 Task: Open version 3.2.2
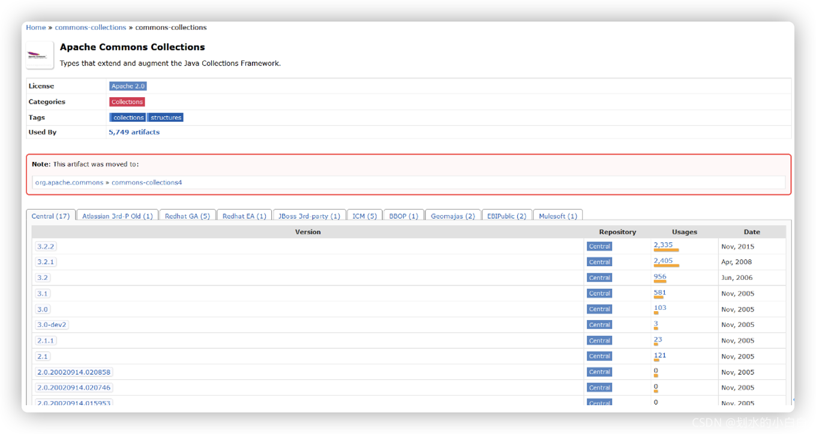(x=46, y=246)
